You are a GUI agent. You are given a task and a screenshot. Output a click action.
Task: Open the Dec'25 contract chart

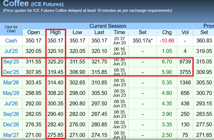(x=11, y=72)
